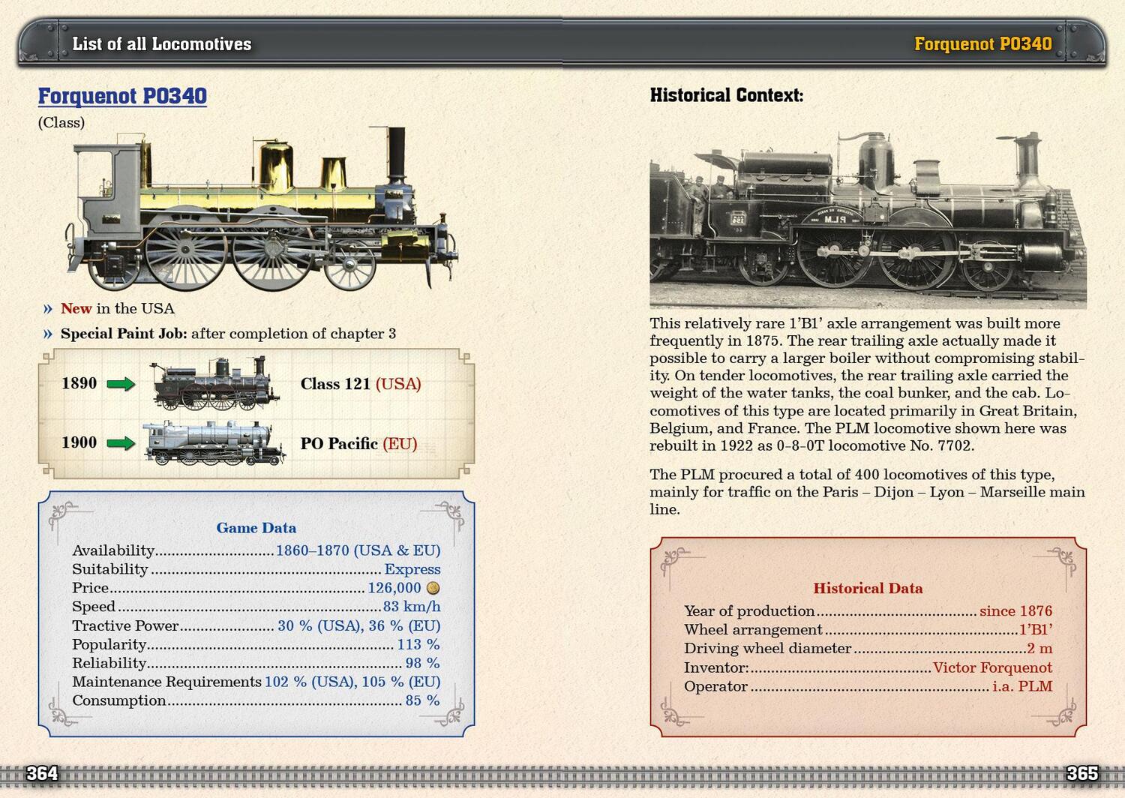Click the year 1900 text
Screen dimensions: 1125x798
(x=79, y=442)
